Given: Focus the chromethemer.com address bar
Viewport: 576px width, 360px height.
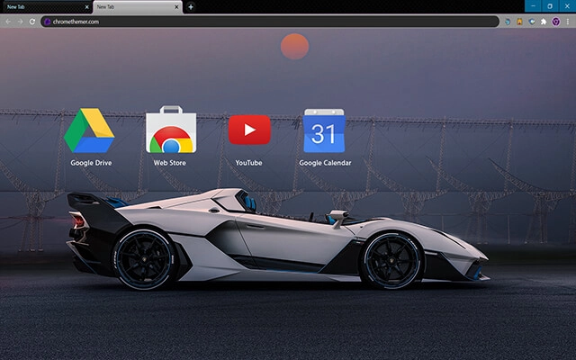Looking at the screenshot, I should (270, 22).
